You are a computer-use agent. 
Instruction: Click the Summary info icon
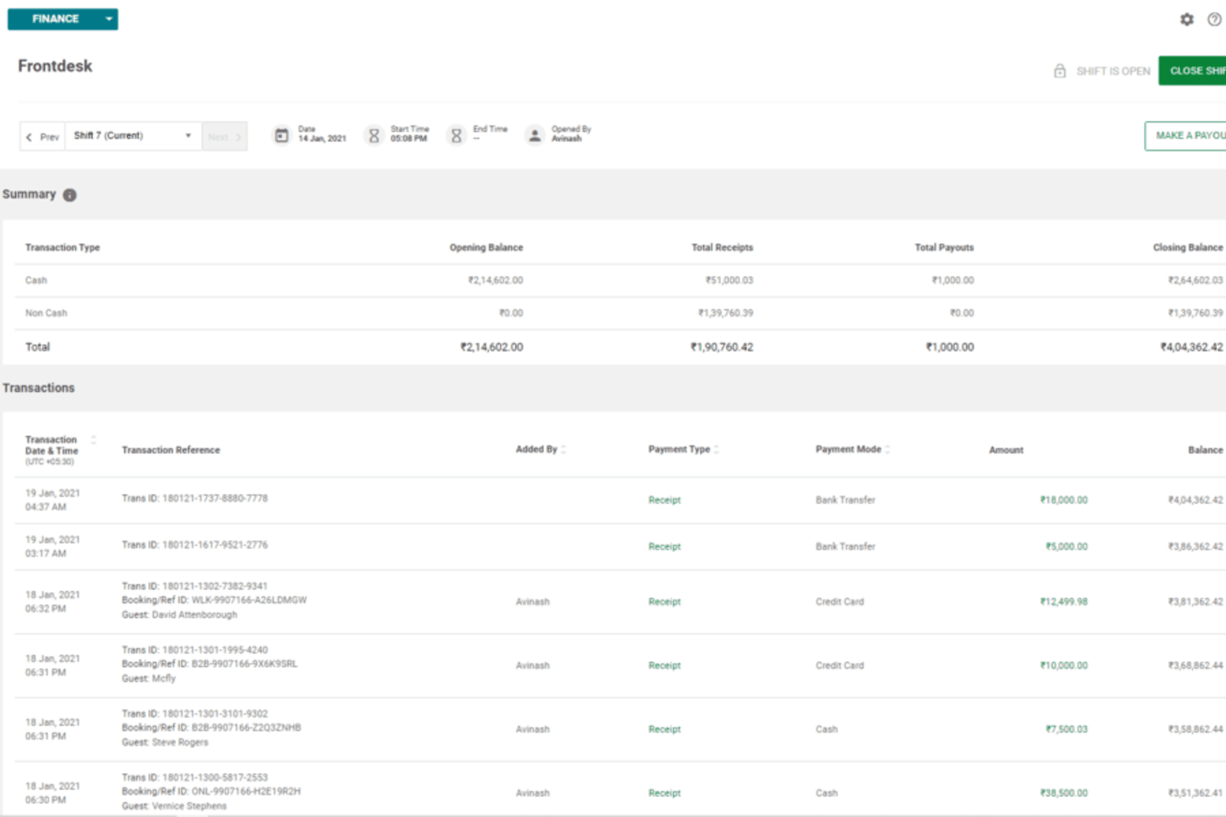[x=70, y=195]
